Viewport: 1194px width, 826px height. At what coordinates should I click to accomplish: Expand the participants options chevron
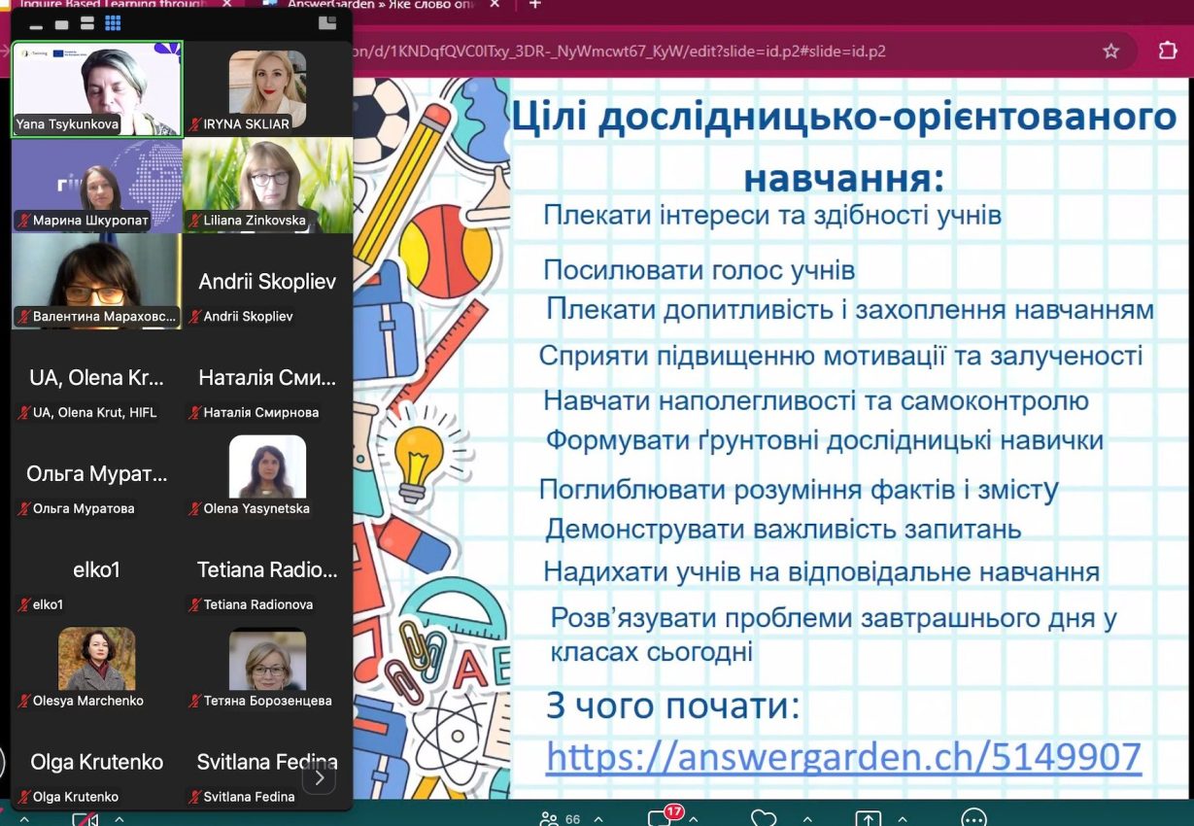coord(598,819)
